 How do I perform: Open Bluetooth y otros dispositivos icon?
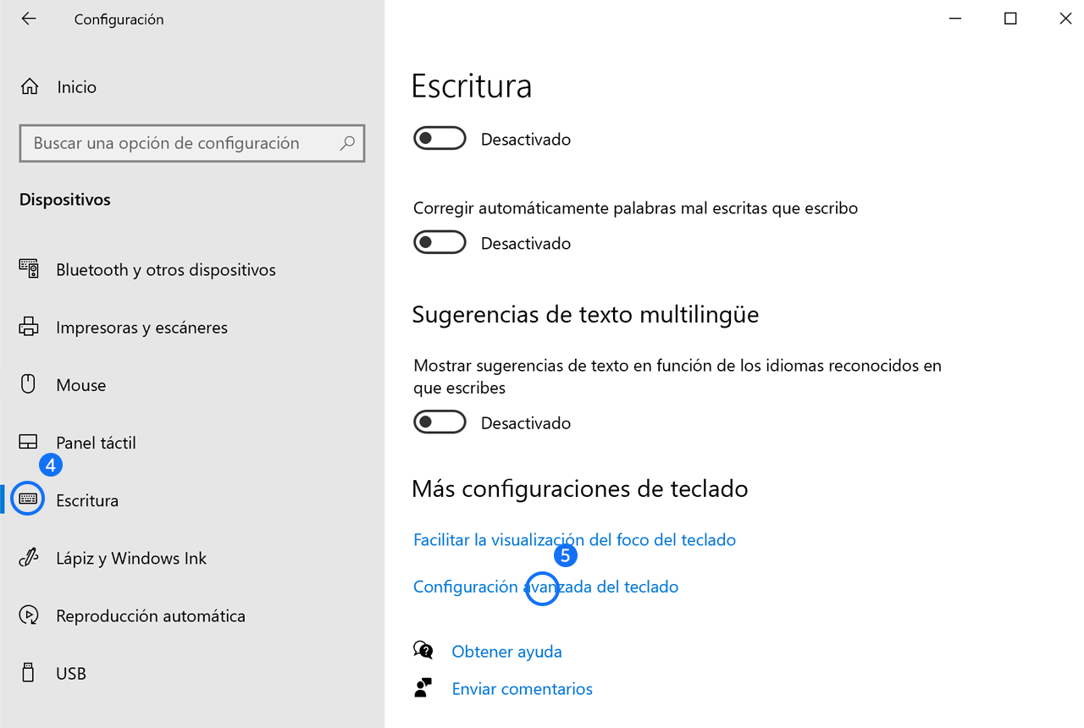click(29, 269)
